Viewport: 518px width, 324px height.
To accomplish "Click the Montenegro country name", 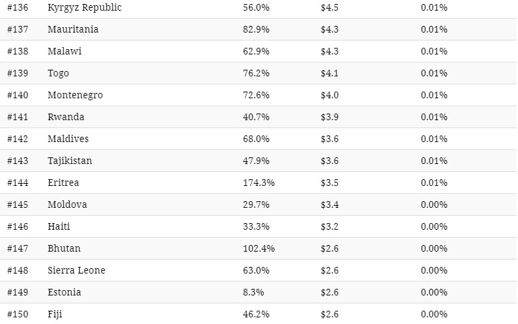I will pyautogui.click(x=75, y=95).
